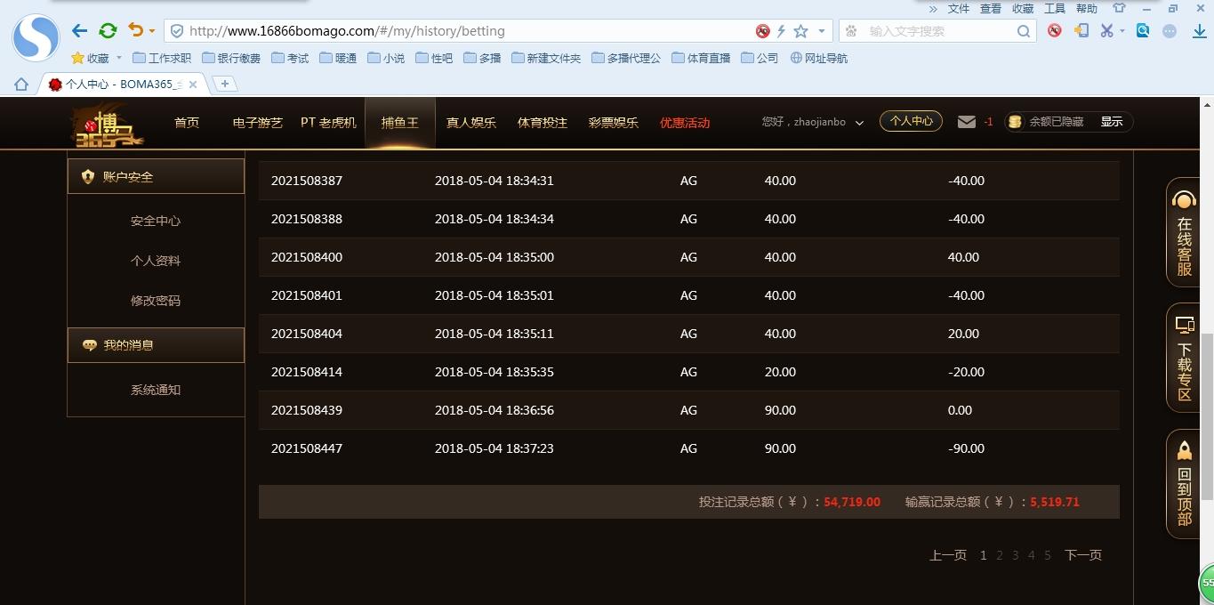
Task: Click the 回到顶部 rocket button
Action: click(1185, 484)
